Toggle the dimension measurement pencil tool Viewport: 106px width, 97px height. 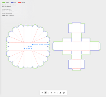(60, 93)
